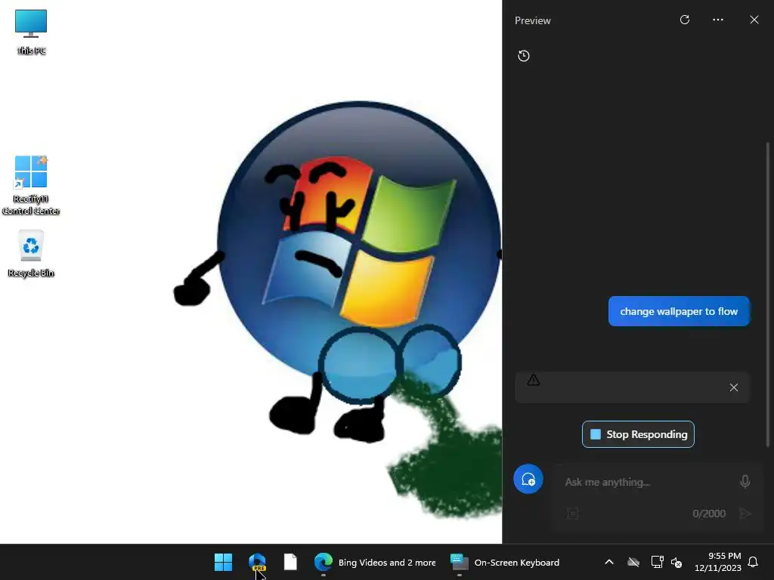Switch to On-Screen Keyboard taskbar item

click(x=506, y=562)
